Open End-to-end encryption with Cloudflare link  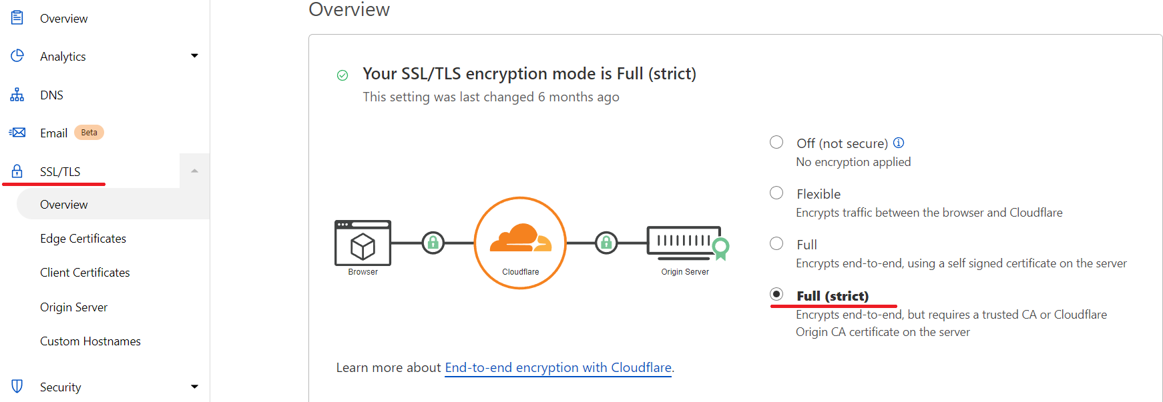coord(558,367)
